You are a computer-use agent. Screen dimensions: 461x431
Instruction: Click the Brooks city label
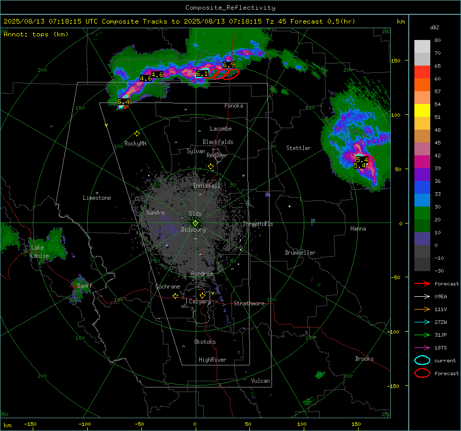click(x=364, y=359)
